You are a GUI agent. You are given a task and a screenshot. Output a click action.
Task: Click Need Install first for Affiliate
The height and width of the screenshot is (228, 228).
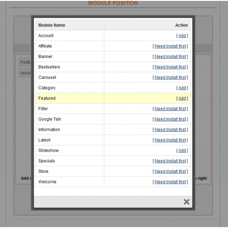point(170,46)
